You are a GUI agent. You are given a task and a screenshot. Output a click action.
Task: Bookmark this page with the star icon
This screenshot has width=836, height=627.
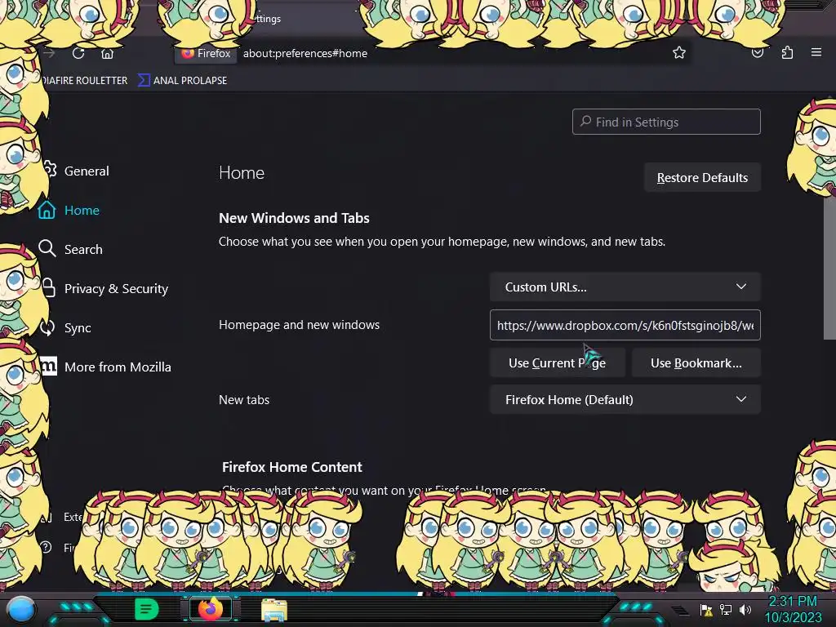tap(678, 53)
